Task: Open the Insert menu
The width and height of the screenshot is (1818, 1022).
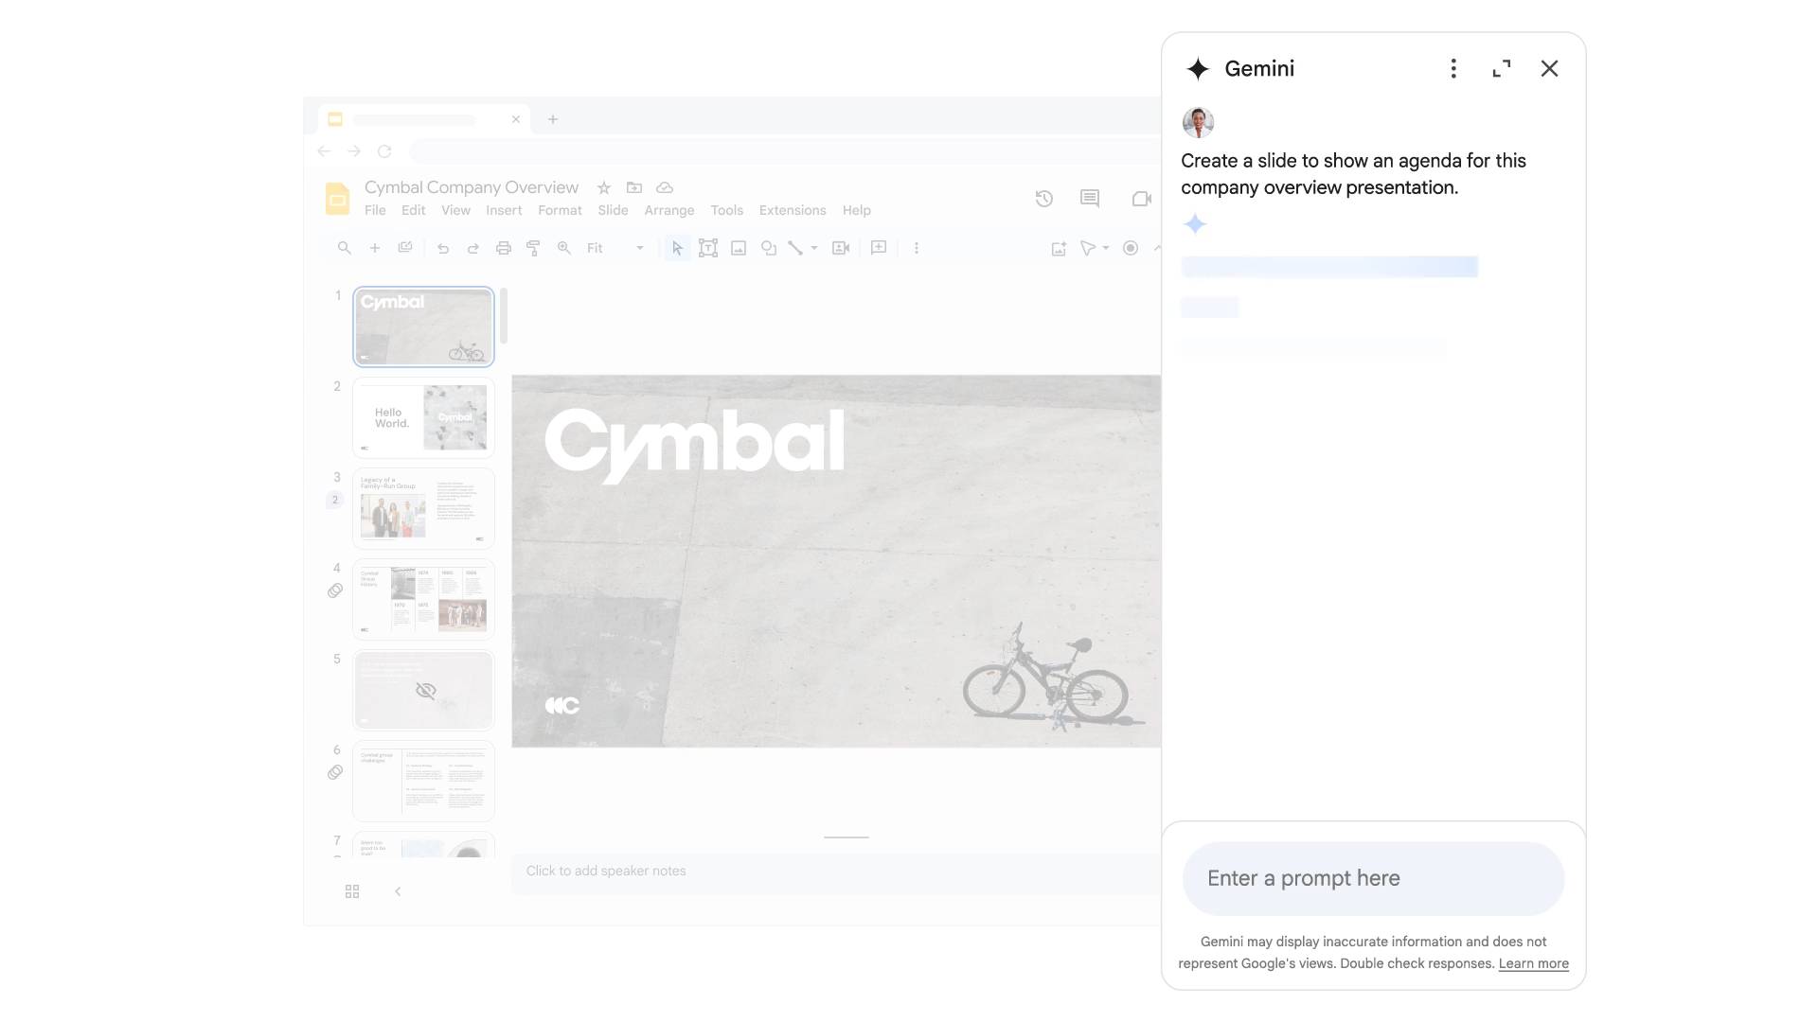Action: pyautogui.click(x=504, y=210)
